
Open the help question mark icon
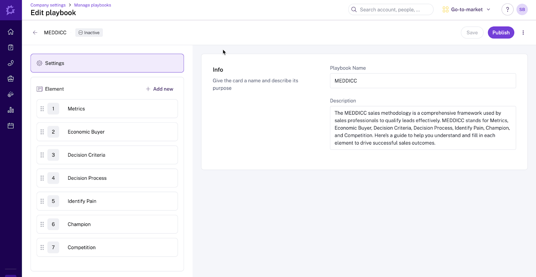507,9
